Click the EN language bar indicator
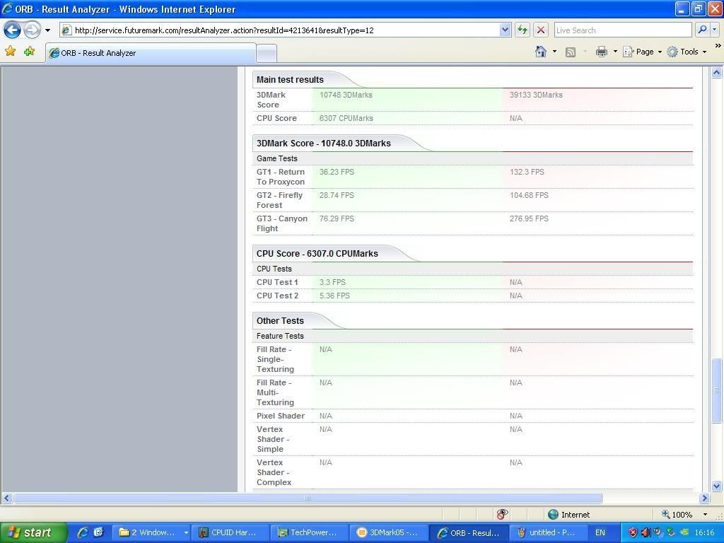724x543 pixels. [x=600, y=532]
